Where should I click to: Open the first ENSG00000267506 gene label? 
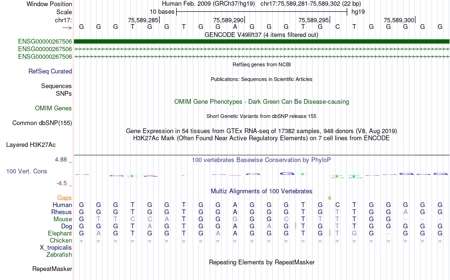coord(45,42)
